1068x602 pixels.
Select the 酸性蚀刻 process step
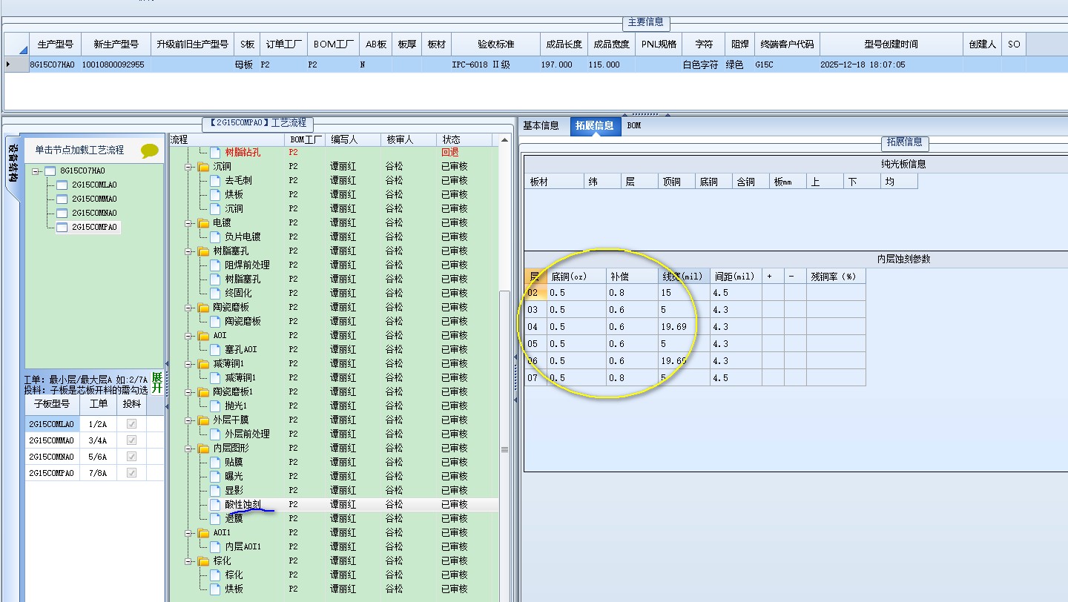click(243, 504)
